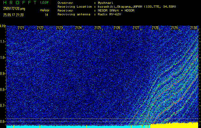Click the meteor label
This screenshot has height=128, width=201.
coord(45,10)
